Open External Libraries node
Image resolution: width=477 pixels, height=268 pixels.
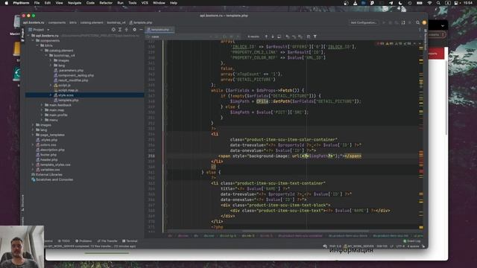pyautogui.click(x=47, y=175)
